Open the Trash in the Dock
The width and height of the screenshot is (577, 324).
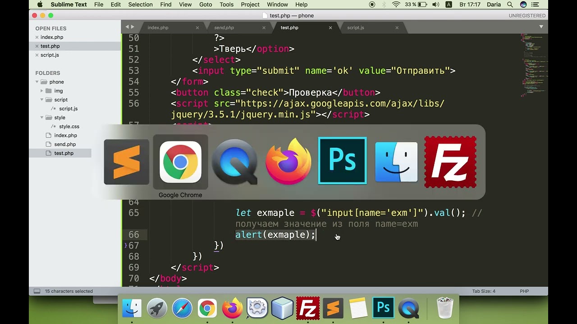point(445,308)
